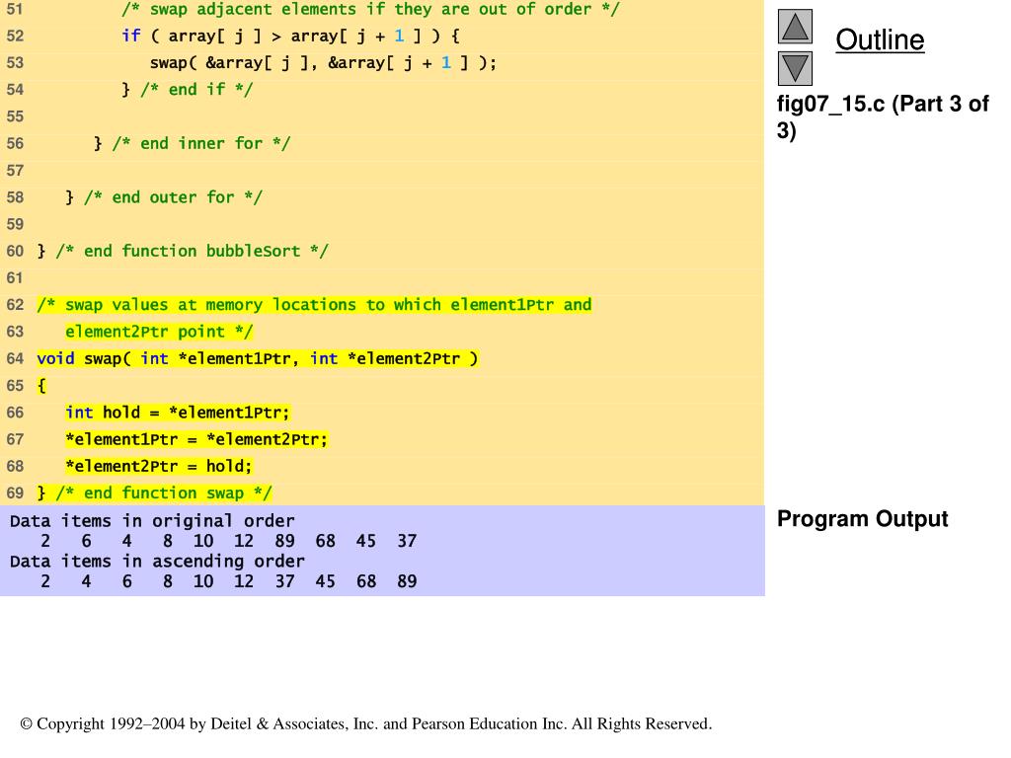
Task: Select line number 51
Action: pos(15,9)
